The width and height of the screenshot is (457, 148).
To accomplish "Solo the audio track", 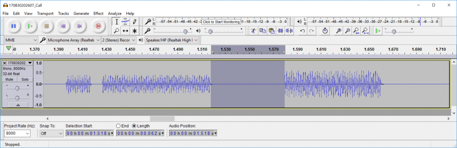I will pyautogui.click(x=25, y=80).
